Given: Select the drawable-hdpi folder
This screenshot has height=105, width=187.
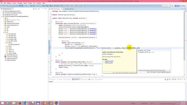Looking at the screenshot, I should pos(11,34).
